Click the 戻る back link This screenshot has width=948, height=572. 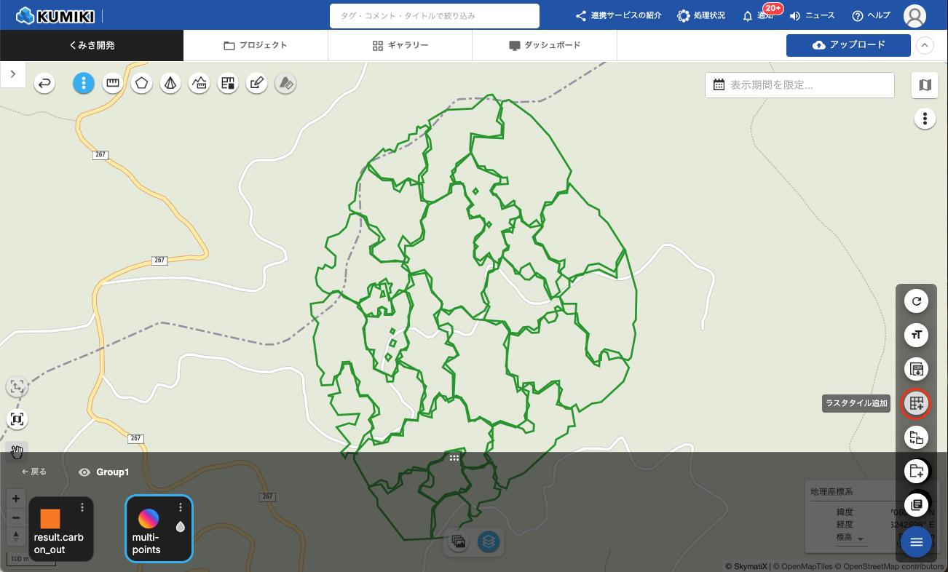pos(34,472)
